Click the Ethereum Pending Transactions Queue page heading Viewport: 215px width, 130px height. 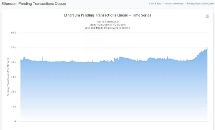(x=34, y=4)
